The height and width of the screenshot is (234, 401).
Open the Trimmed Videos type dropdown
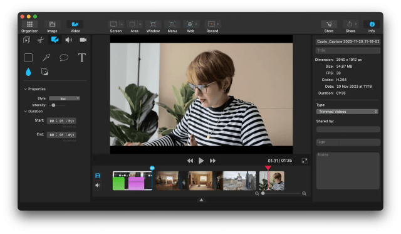[347, 112]
